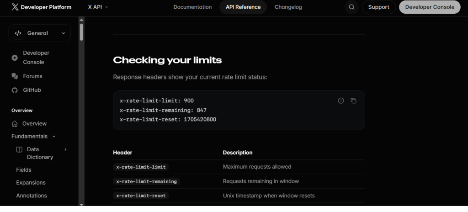The height and width of the screenshot is (212, 468).
Task: Click the Data Dictionary book icon
Action: click(19, 149)
